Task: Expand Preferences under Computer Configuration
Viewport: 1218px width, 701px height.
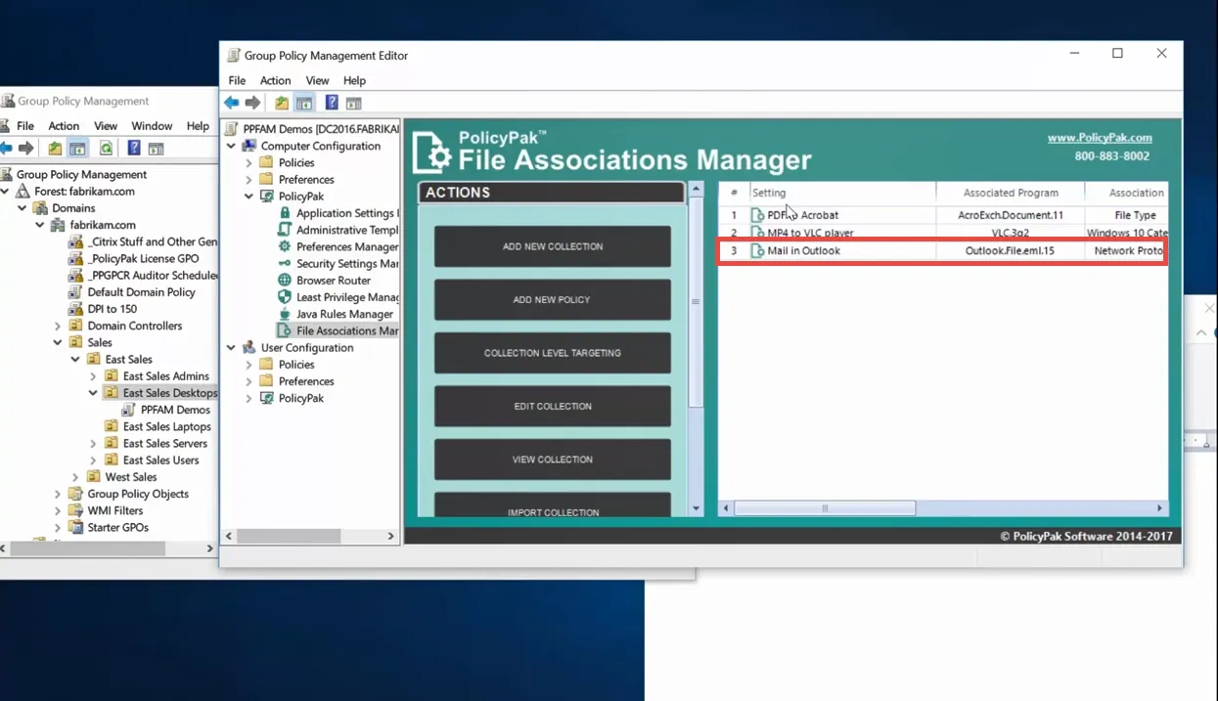Action: tap(249, 180)
